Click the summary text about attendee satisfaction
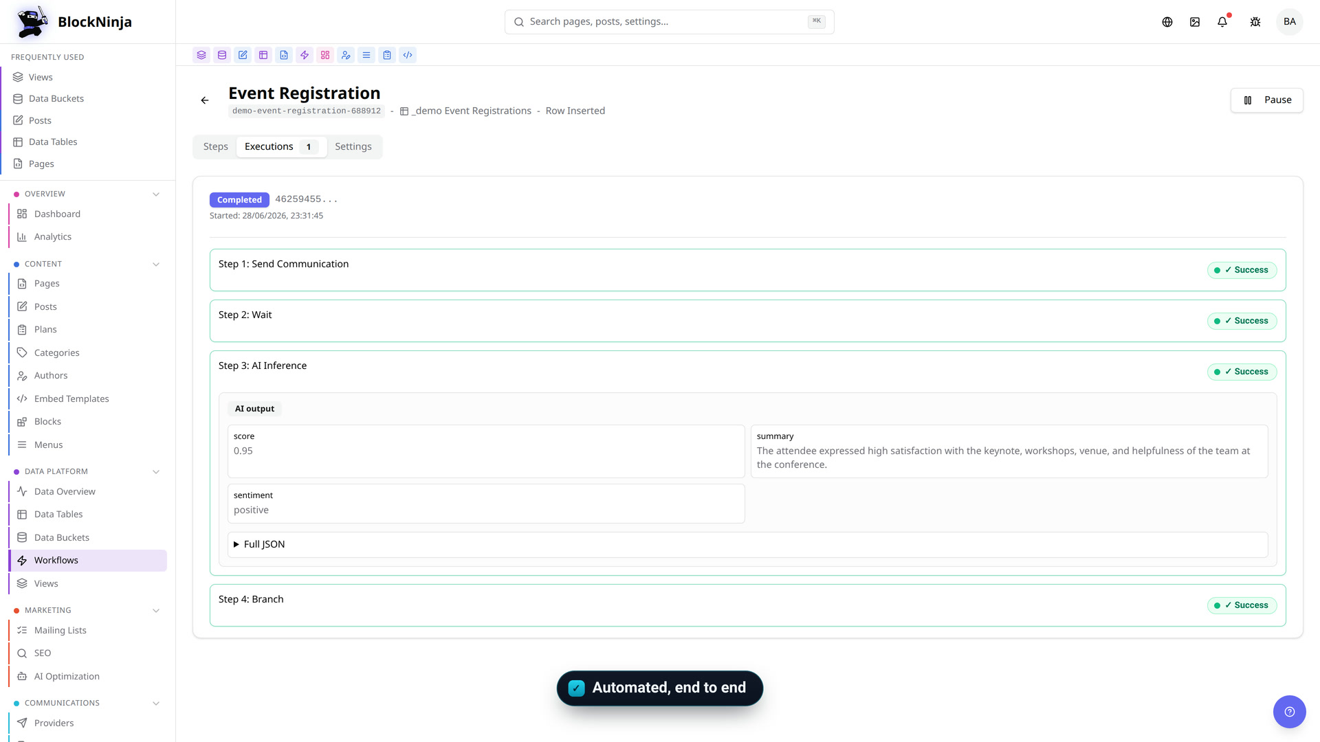Screen dimensions: 1320x742 1003,458
